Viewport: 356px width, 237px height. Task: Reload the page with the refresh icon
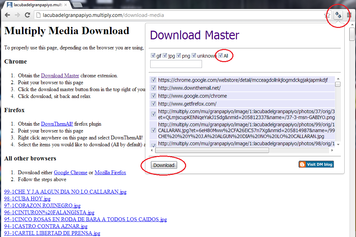(28, 15)
